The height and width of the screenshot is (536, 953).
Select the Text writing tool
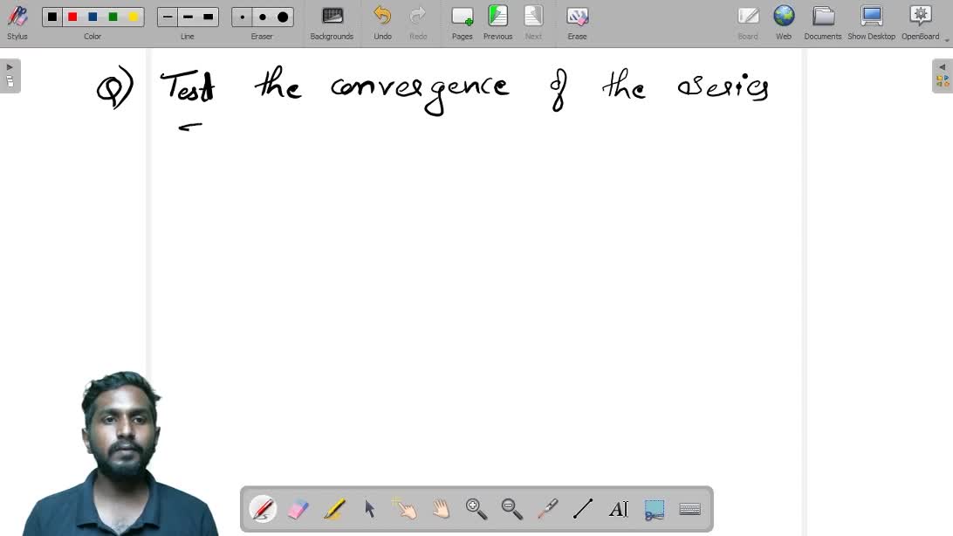coord(618,509)
